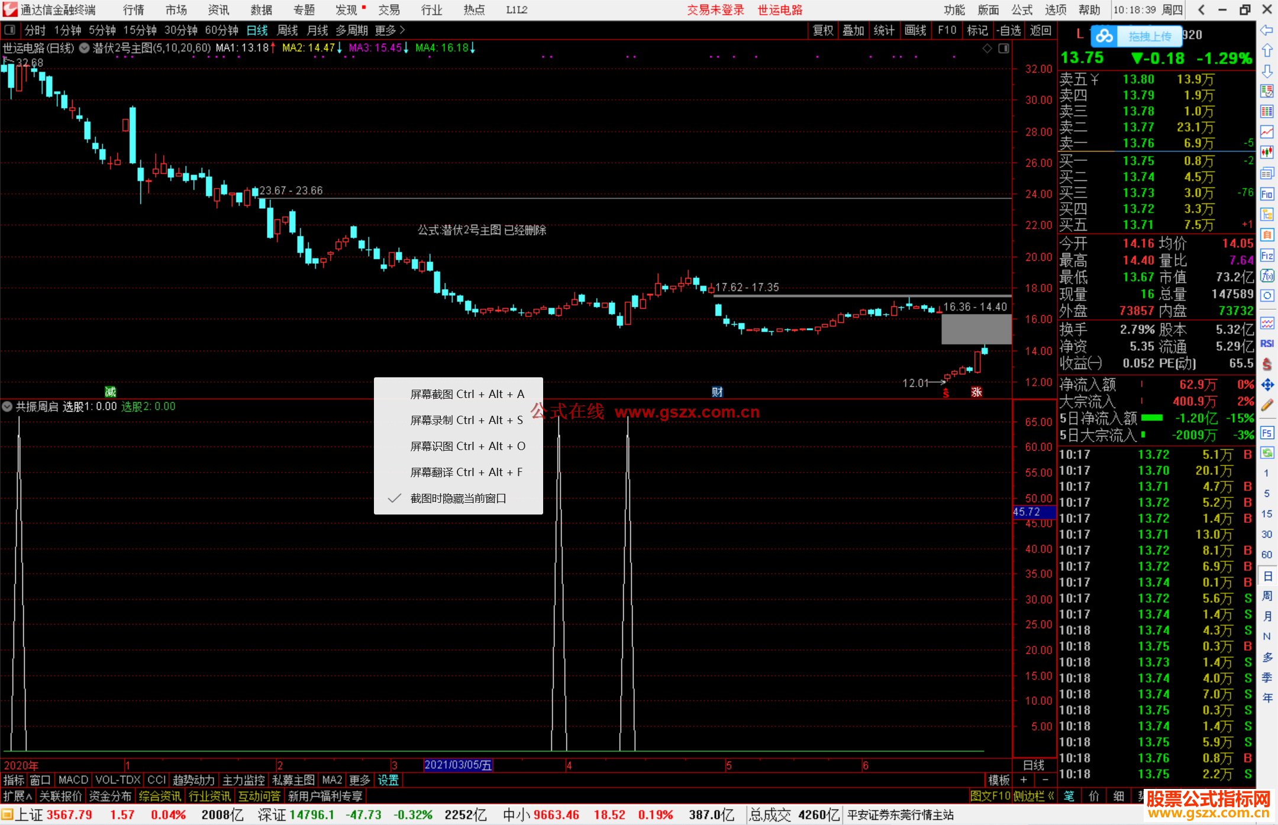
Task: Click the green 5日净流入额 bar
Action: point(1151,418)
